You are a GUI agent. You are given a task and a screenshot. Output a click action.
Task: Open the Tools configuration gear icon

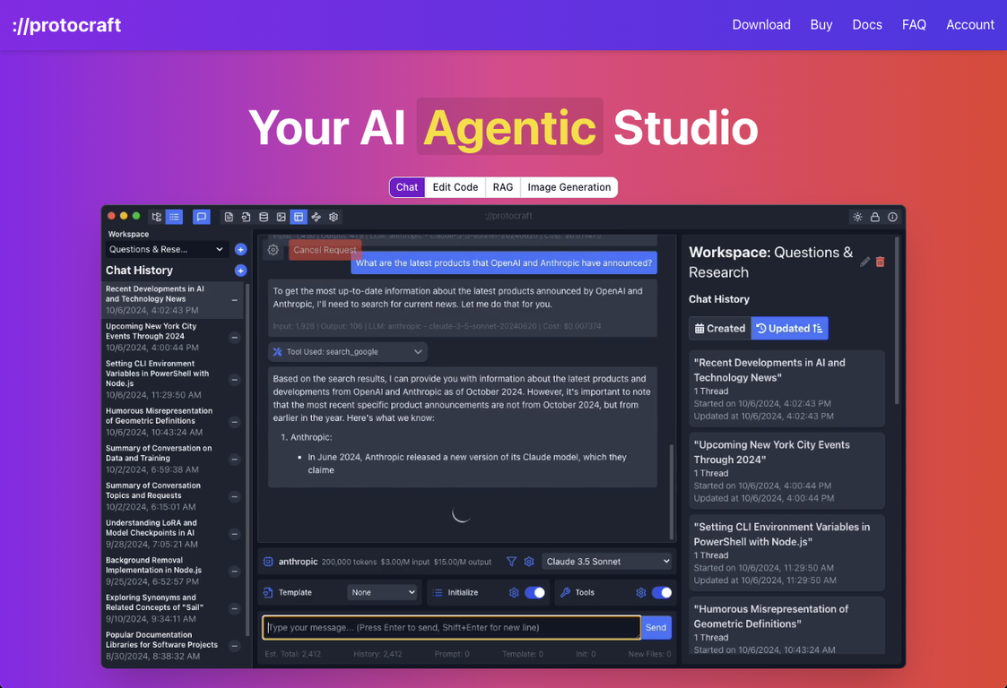coord(639,592)
